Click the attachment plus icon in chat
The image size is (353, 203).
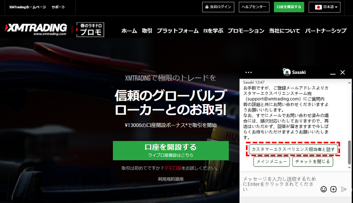click(333, 189)
